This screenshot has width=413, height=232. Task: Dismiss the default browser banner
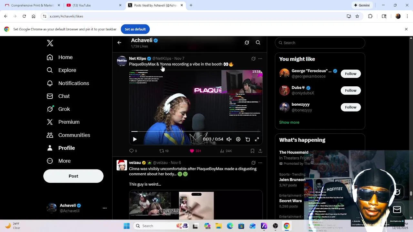click(x=406, y=29)
